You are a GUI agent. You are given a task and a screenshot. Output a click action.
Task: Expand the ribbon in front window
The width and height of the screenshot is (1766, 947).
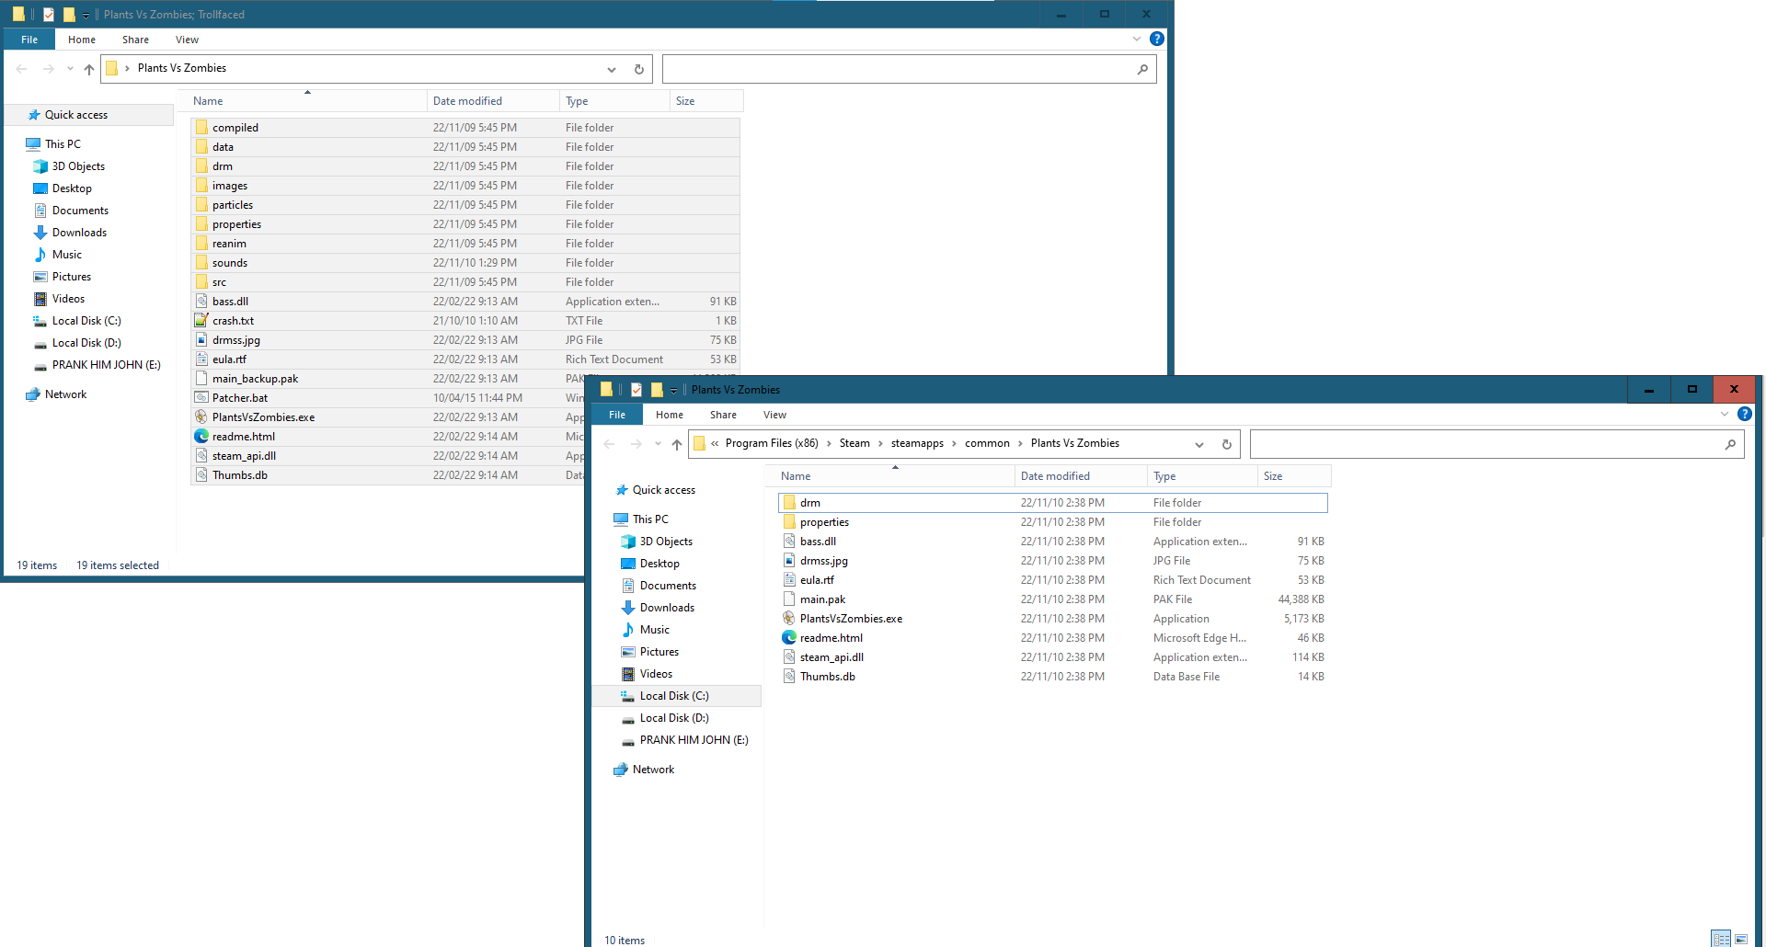click(1725, 414)
